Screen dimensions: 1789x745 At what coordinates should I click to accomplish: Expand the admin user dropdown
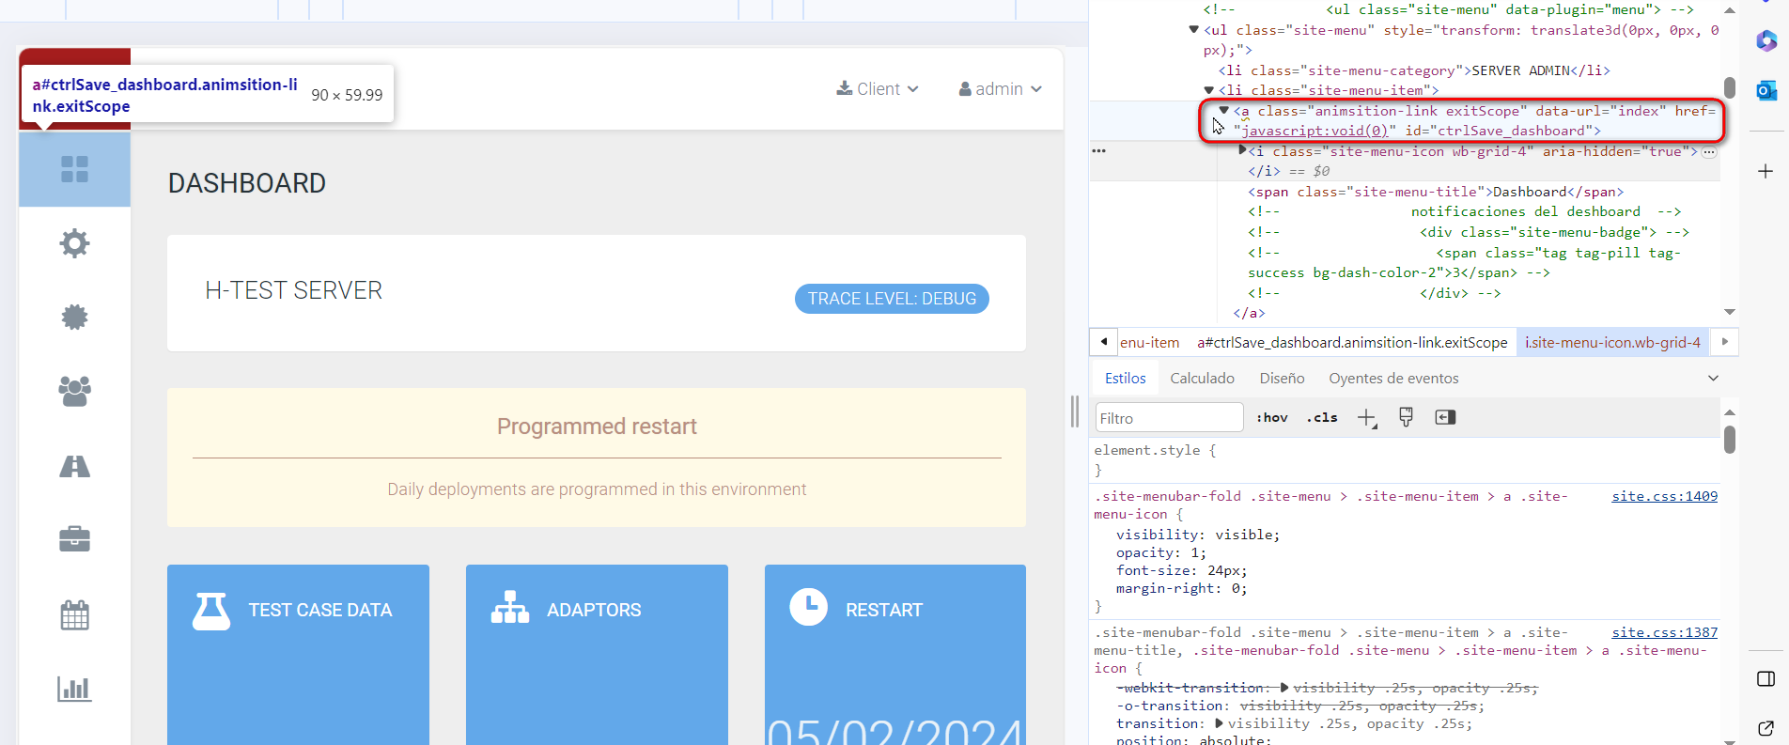point(1000,89)
